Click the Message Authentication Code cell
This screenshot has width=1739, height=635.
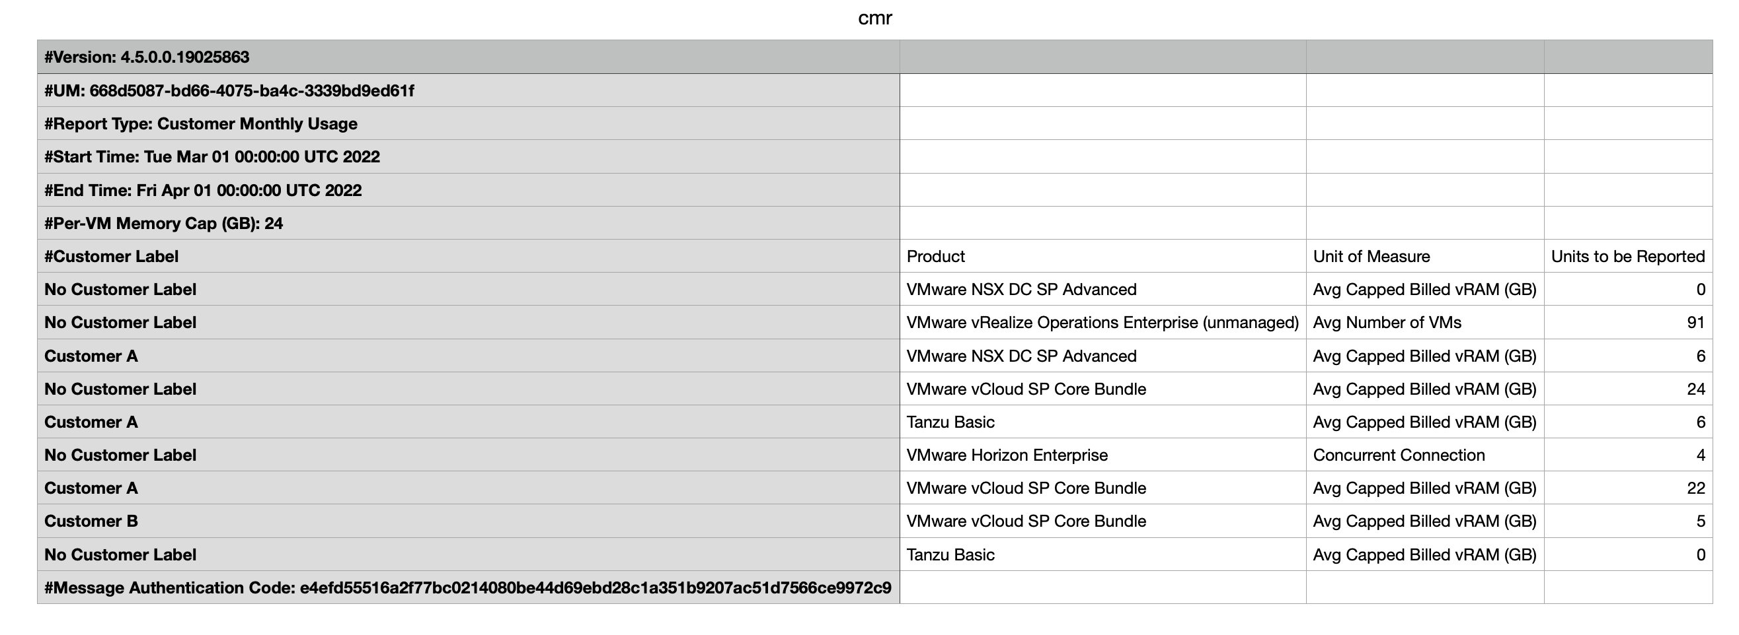[467, 588]
